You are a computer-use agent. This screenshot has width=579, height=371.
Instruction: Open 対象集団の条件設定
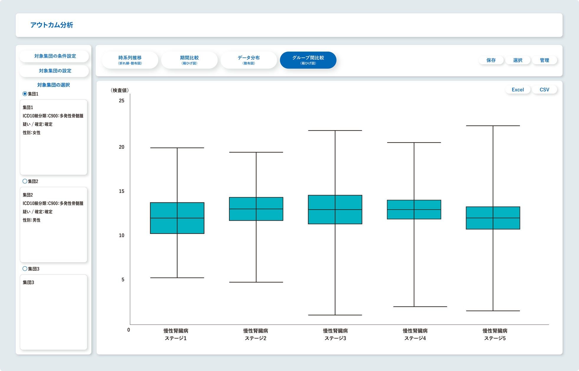pyautogui.click(x=54, y=56)
